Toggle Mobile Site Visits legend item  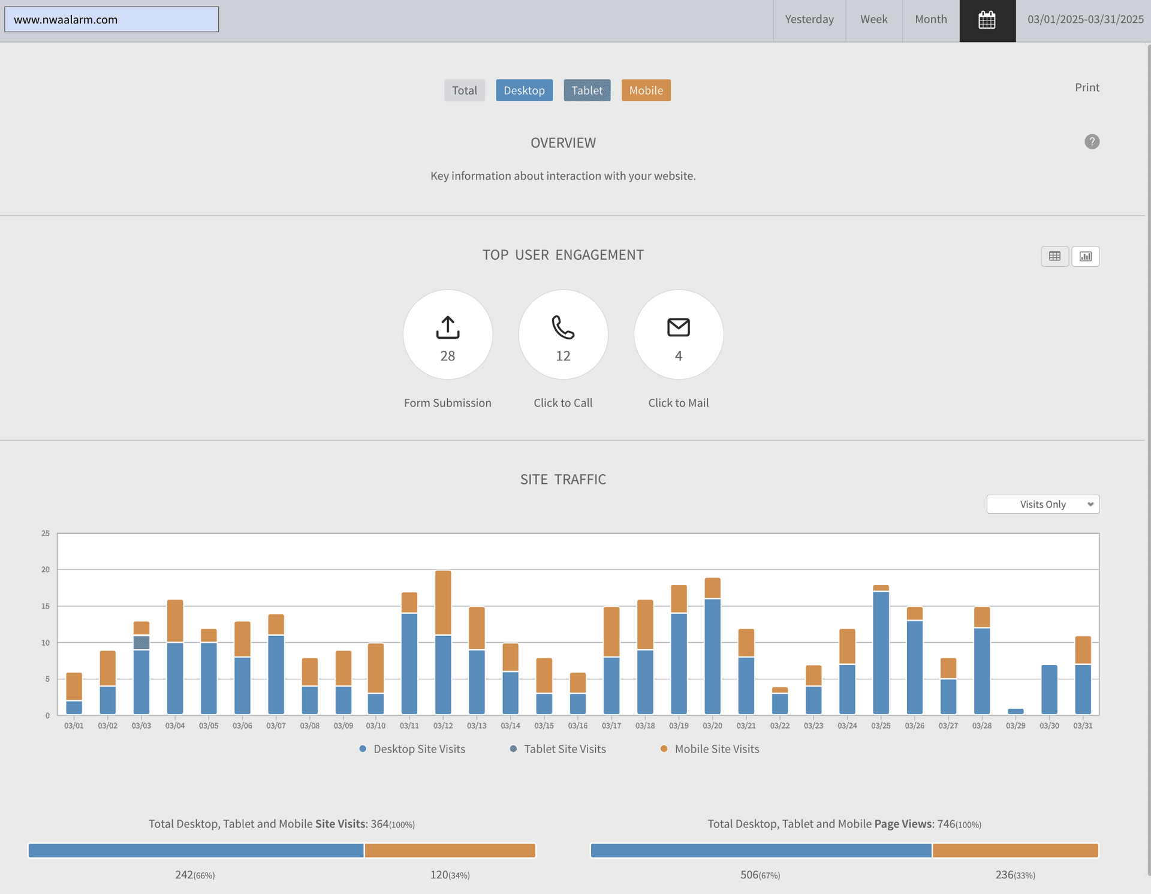tap(710, 749)
